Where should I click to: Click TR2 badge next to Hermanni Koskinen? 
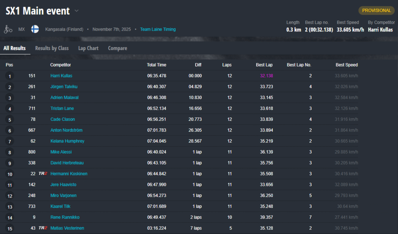click(43, 174)
